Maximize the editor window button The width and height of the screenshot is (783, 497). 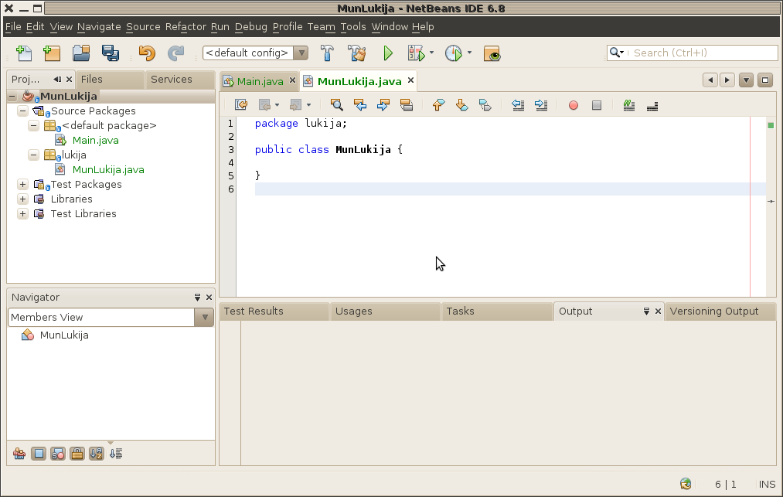click(765, 80)
